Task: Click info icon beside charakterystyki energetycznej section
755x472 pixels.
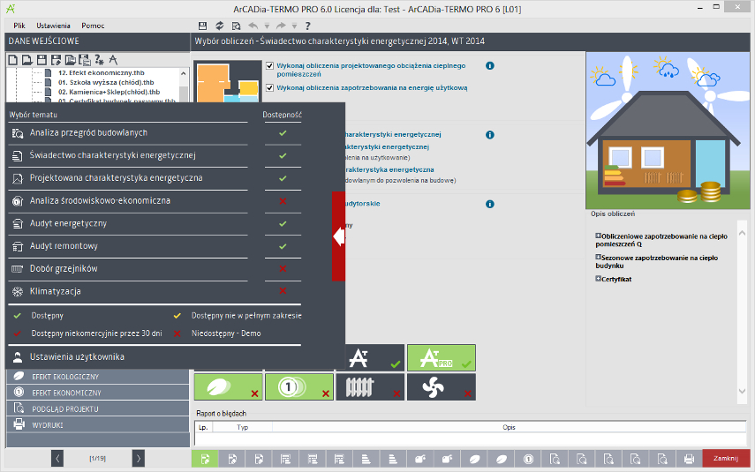Action: pos(490,135)
